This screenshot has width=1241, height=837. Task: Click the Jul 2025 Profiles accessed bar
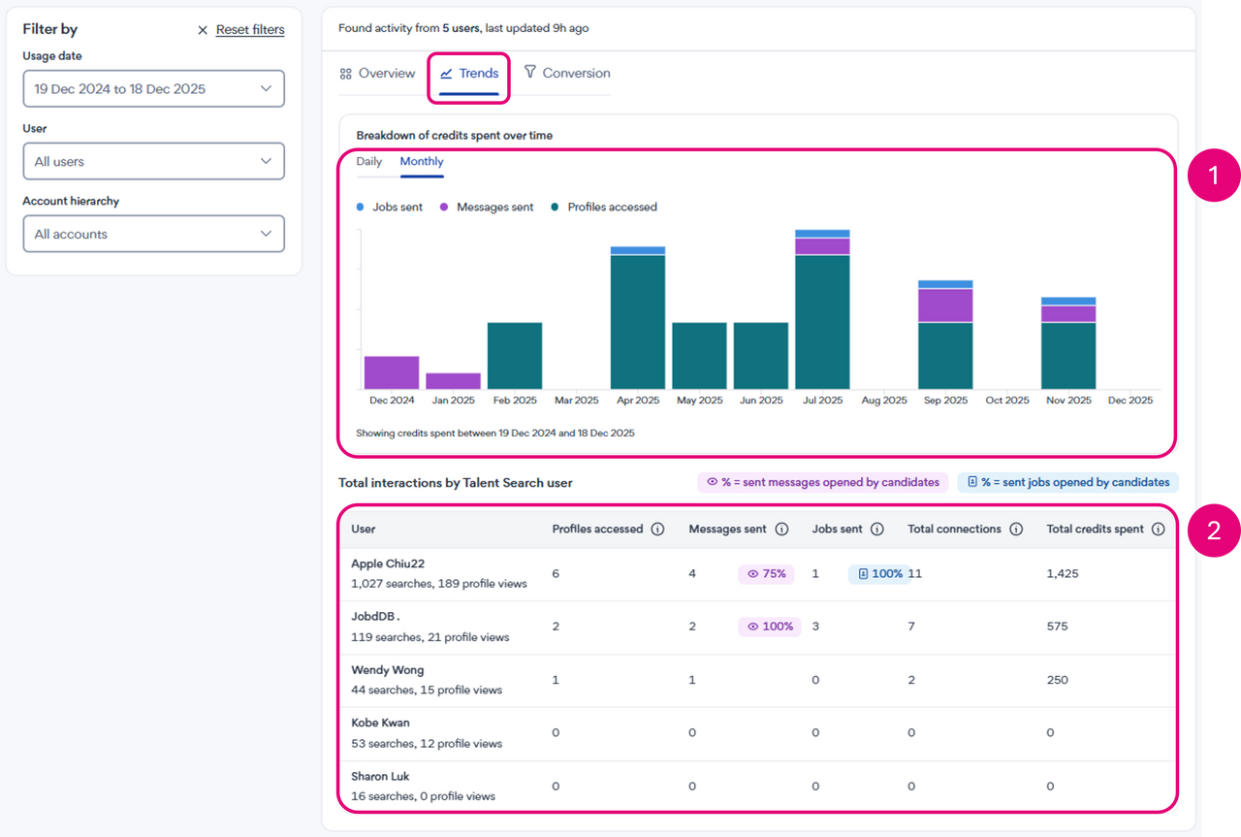click(x=822, y=322)
